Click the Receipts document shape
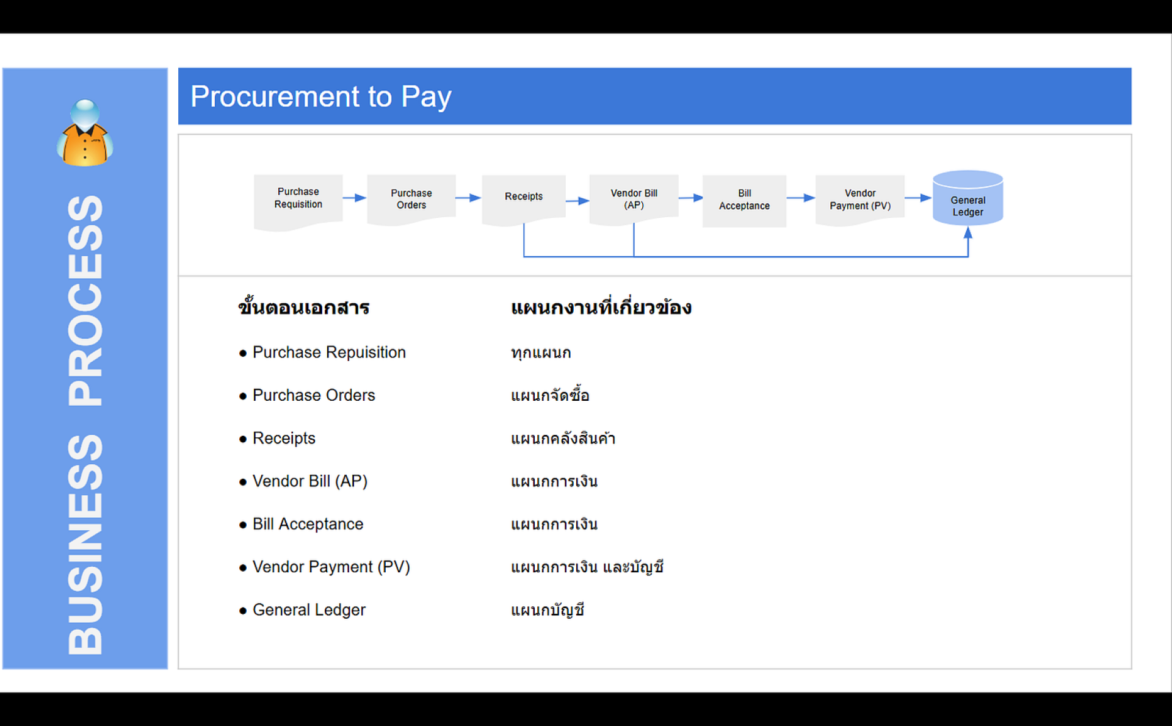 click(x=523, y=197)
